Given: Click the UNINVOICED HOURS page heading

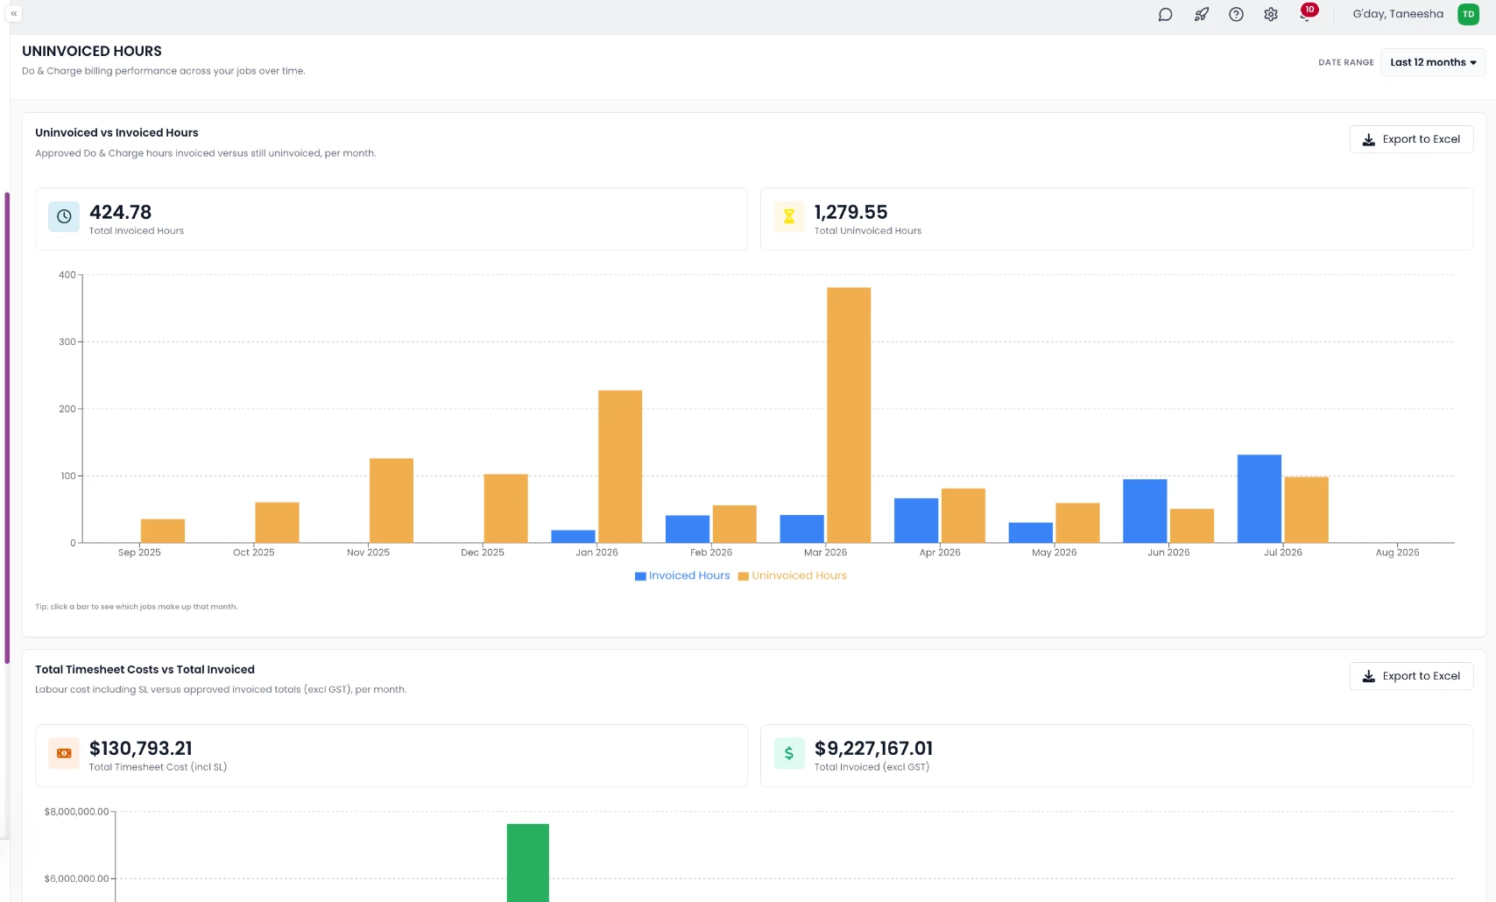Looking at the screenshot, I should (92, 52).
